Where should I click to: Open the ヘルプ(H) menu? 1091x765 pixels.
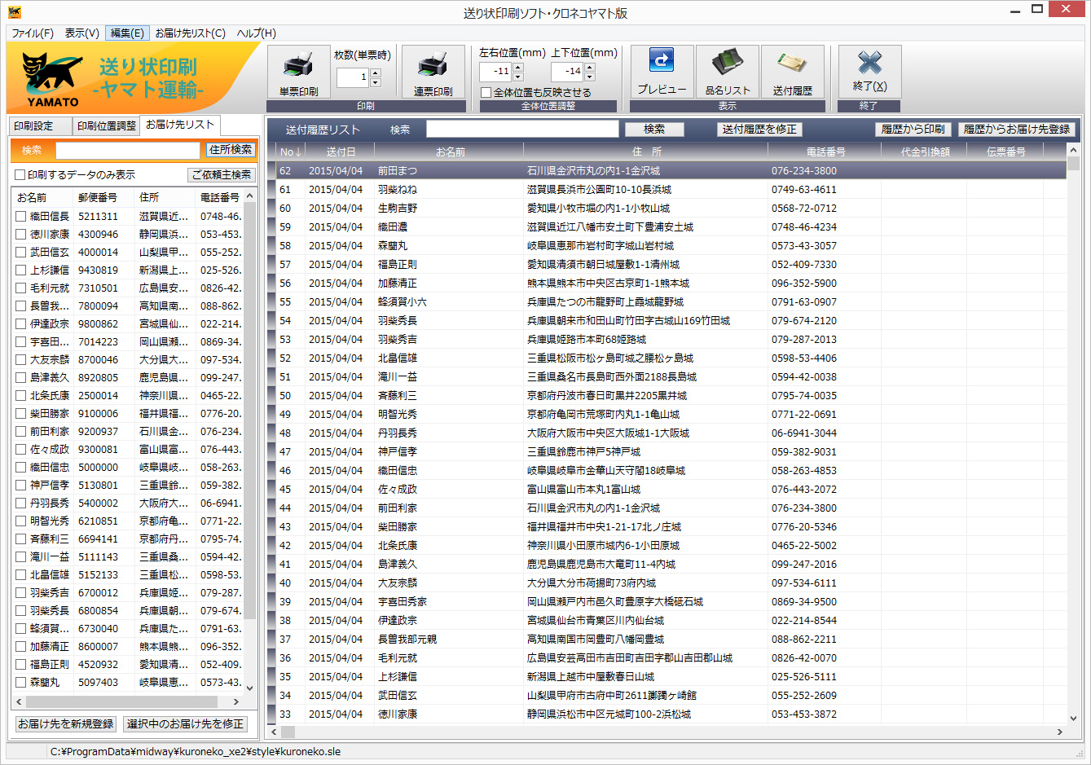(257, 33)
